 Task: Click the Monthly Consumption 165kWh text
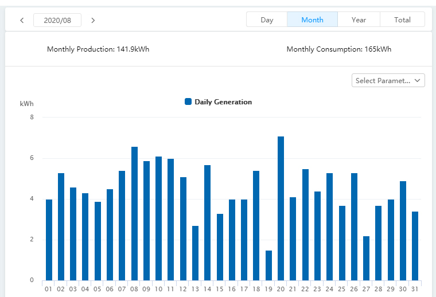click(x=338, y=49)
